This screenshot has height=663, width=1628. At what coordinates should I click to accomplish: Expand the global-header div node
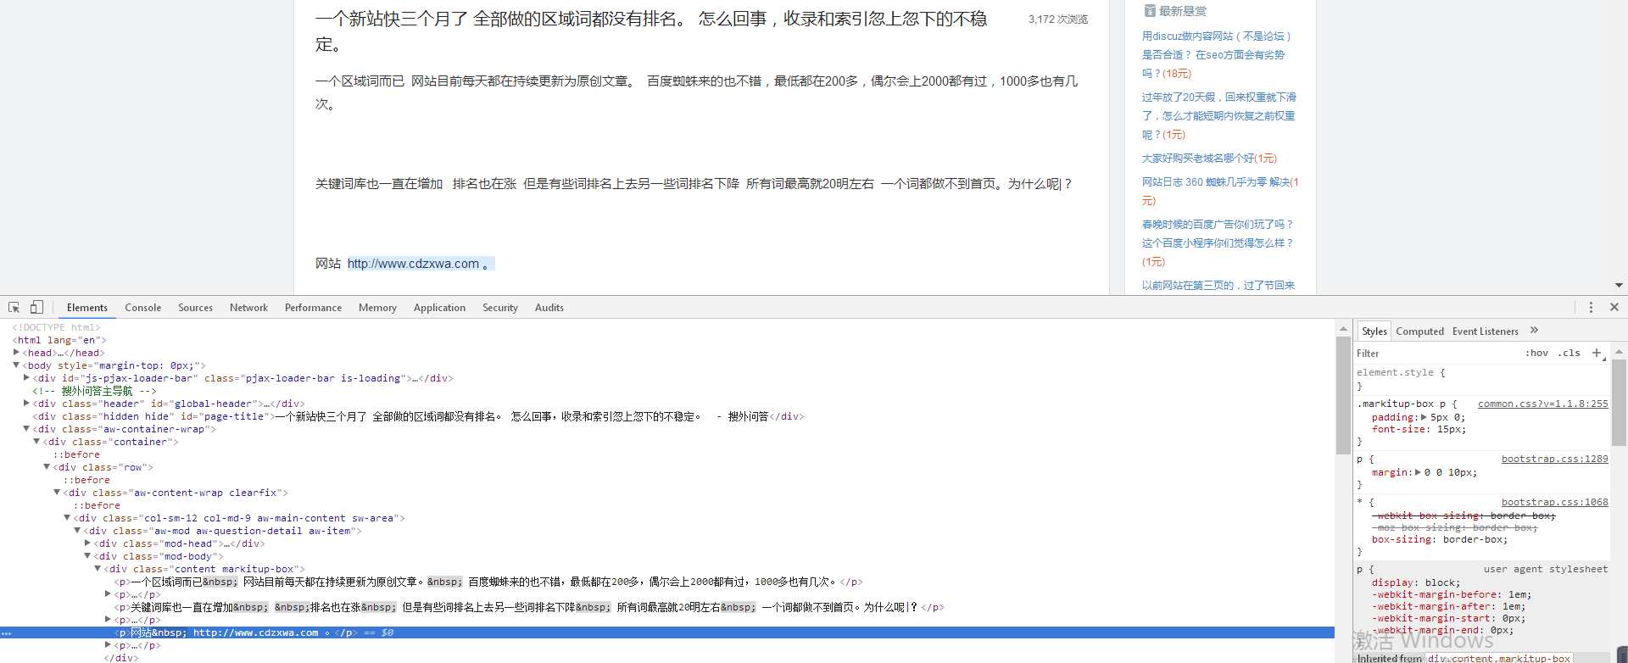click(x=26, y=404)
